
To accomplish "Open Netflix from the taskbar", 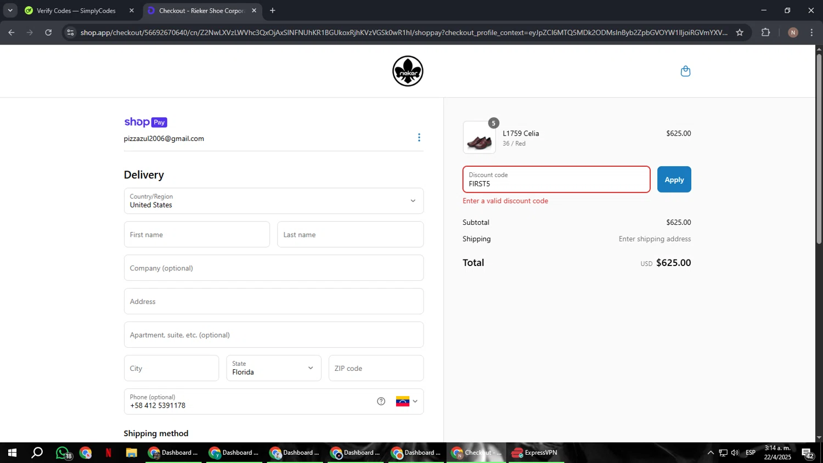I will point(109,453).
